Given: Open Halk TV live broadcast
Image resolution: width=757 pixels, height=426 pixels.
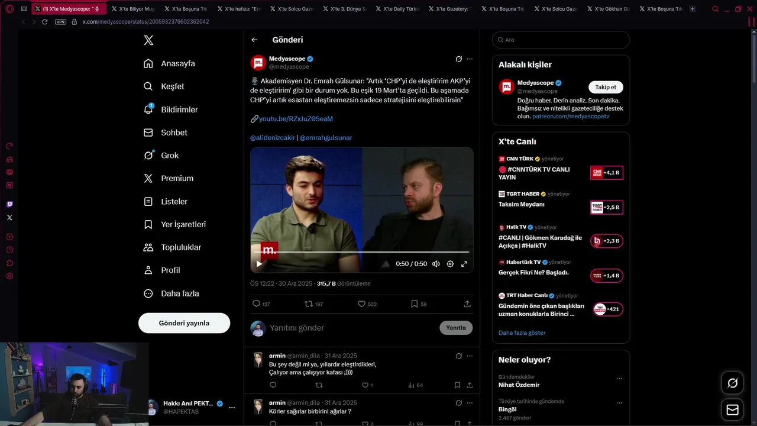Looking at the screenshot, I should pos(561,237).
